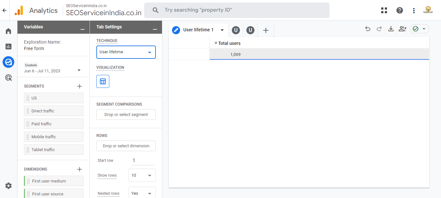Download the exploration via export icon

click(391, 29)
